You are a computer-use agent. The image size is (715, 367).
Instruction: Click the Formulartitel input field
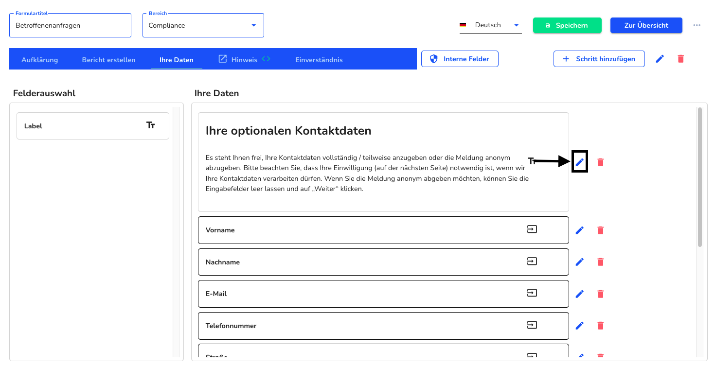[70, 25]
